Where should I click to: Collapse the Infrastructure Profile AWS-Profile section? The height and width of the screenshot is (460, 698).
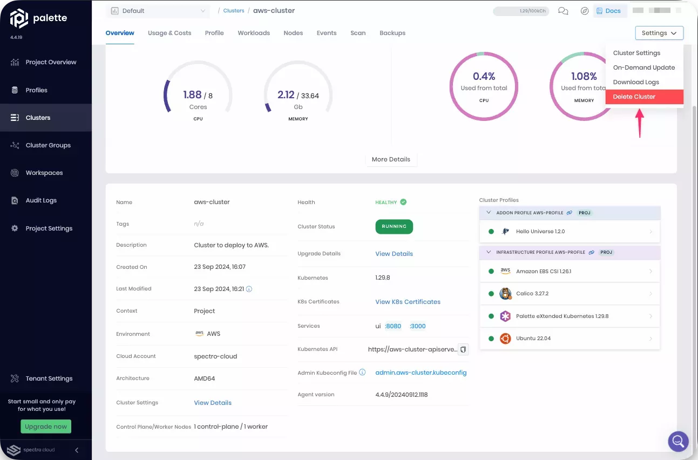click(x=489, y=252)
